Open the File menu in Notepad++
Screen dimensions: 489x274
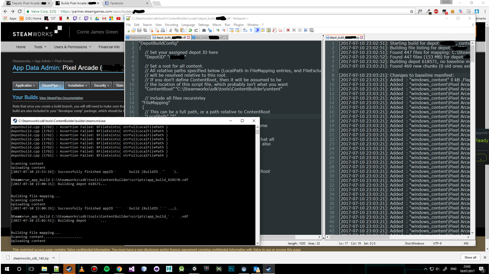pos(128,25)
